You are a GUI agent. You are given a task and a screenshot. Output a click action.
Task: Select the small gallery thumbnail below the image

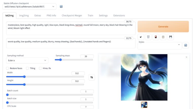pyautogui.click(x=144, y=105)
